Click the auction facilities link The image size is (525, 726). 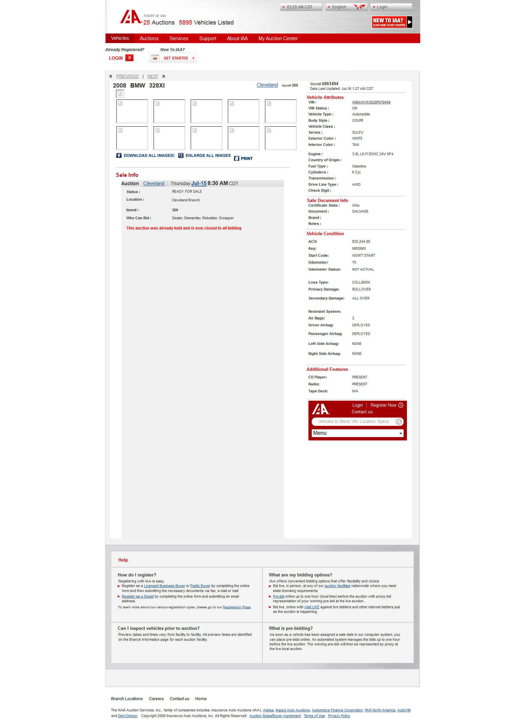pyautogui.click(x=337, y=586)
